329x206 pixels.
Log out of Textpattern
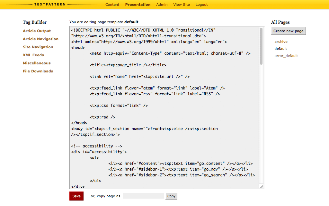coord(201,5)
